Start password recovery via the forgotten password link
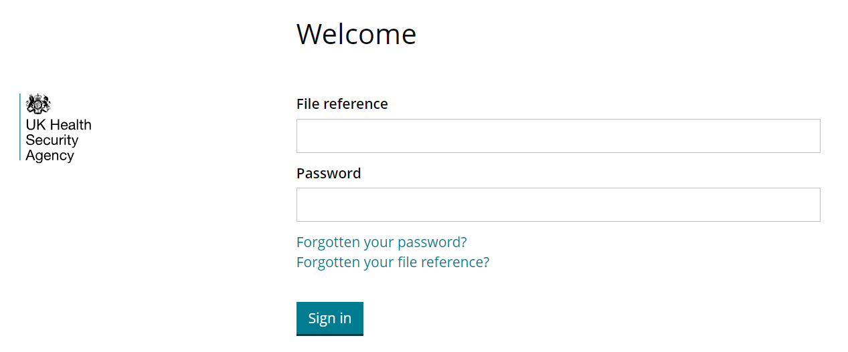The height and width of the screenshot is (352, 848). pyautogui.click(x=381, y=242)
